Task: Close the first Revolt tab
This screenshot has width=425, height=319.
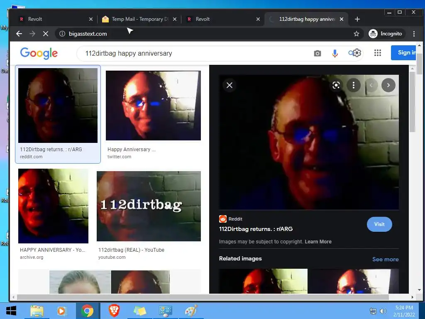Action: [91, 19]
